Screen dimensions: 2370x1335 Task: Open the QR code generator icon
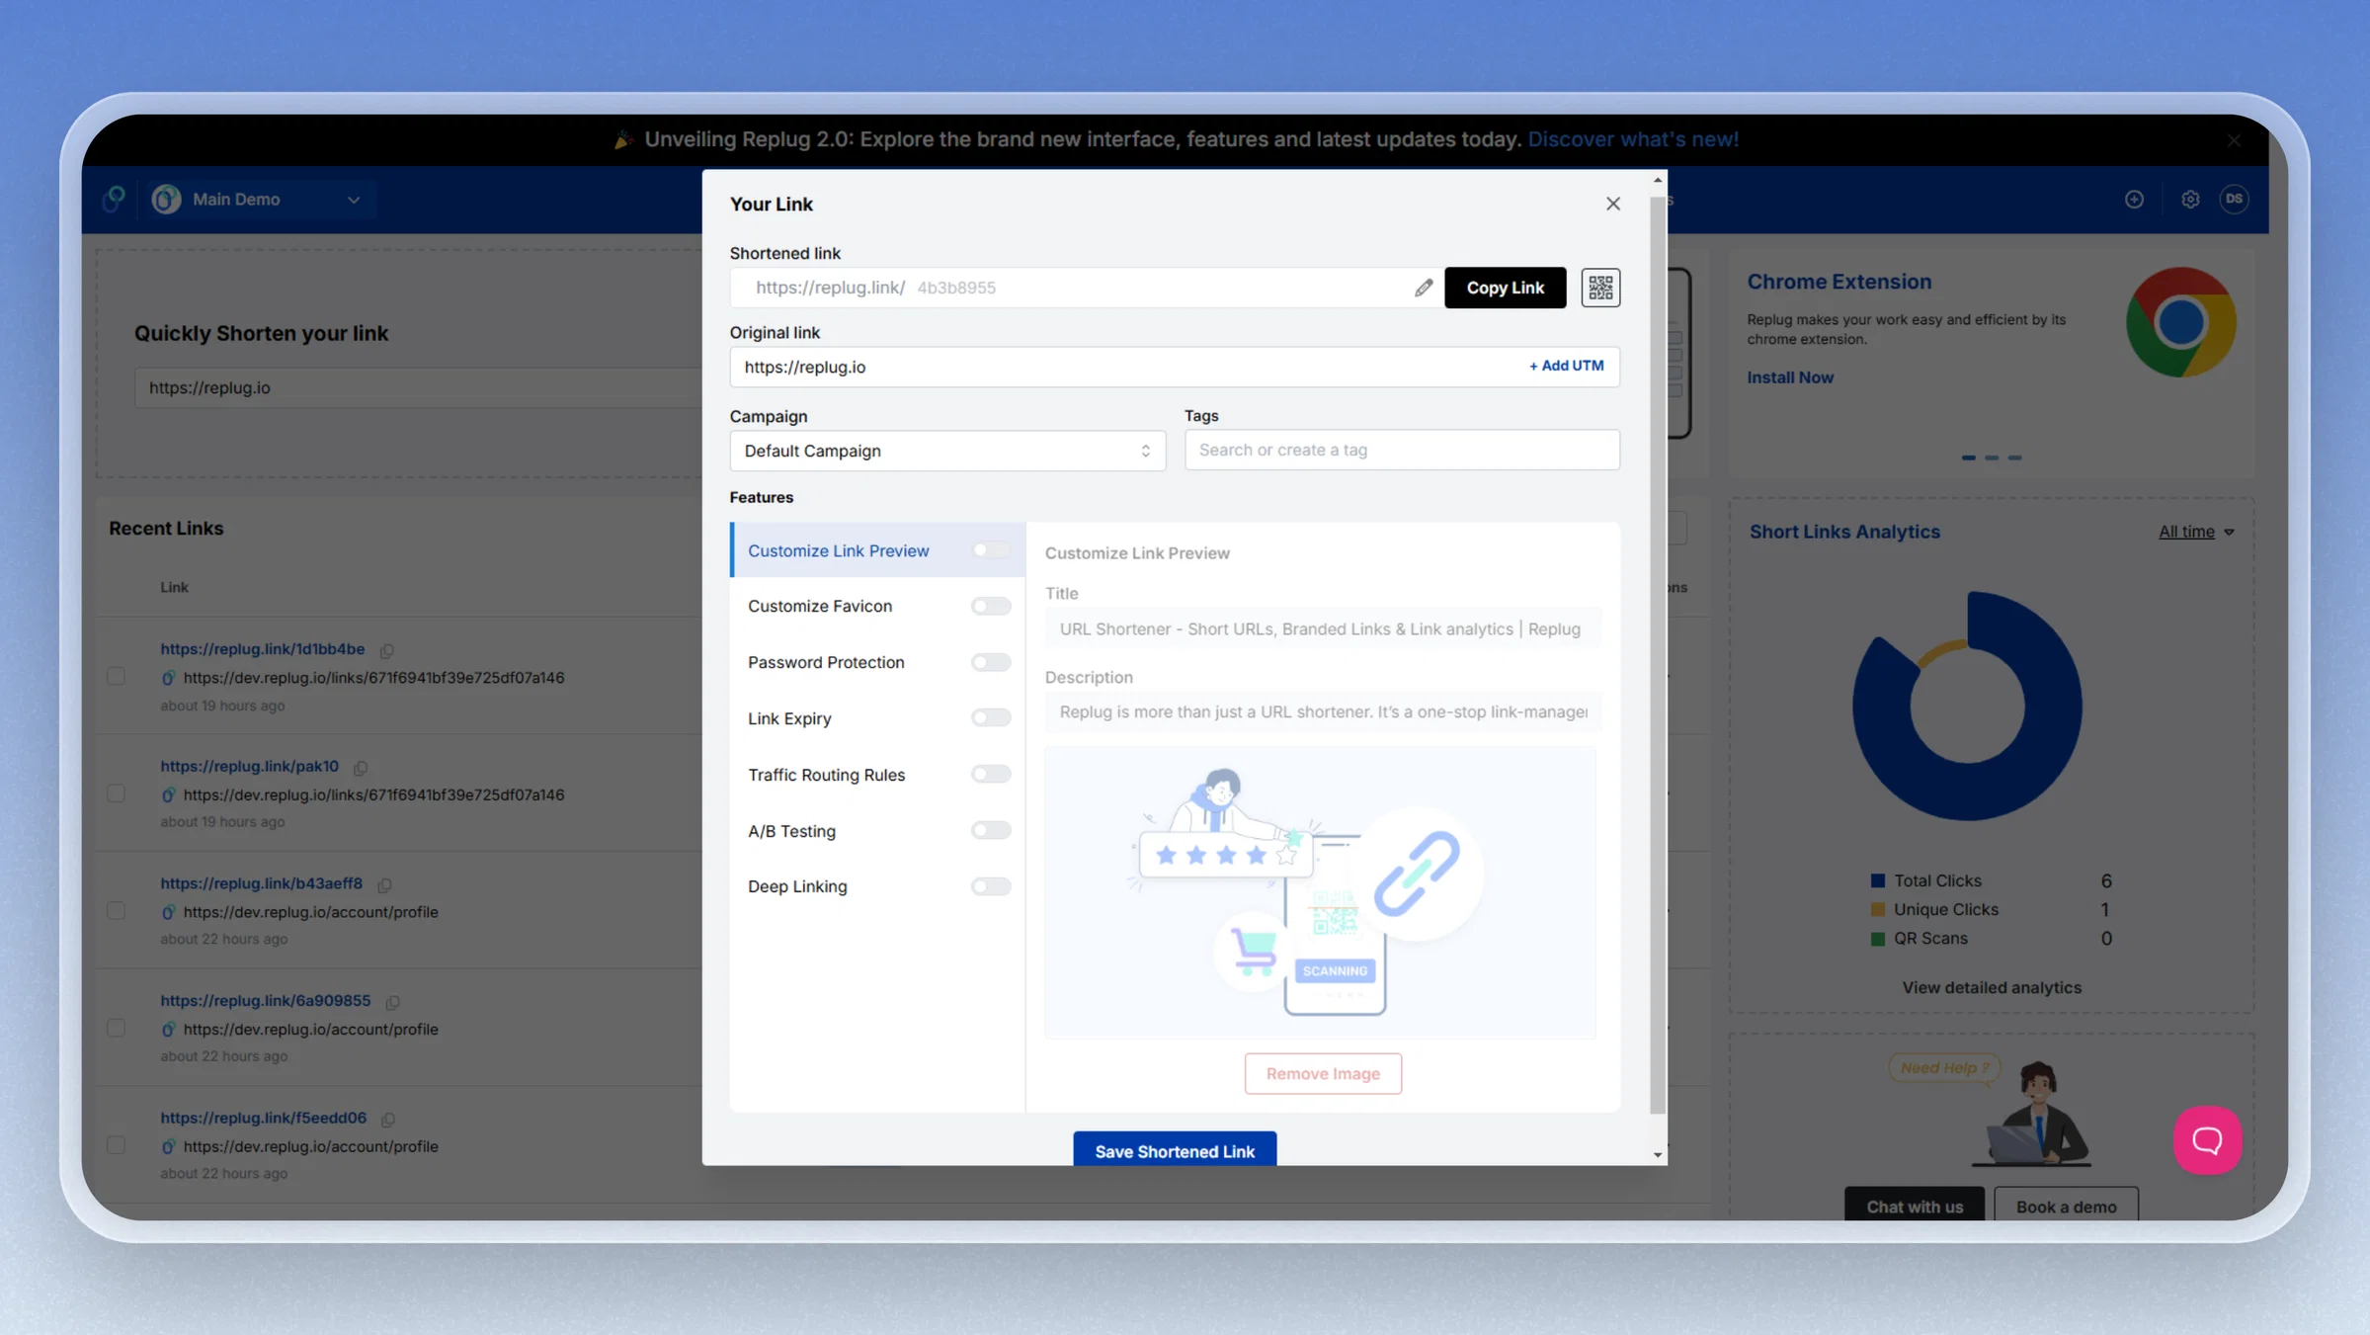[x=1599, y=288]
